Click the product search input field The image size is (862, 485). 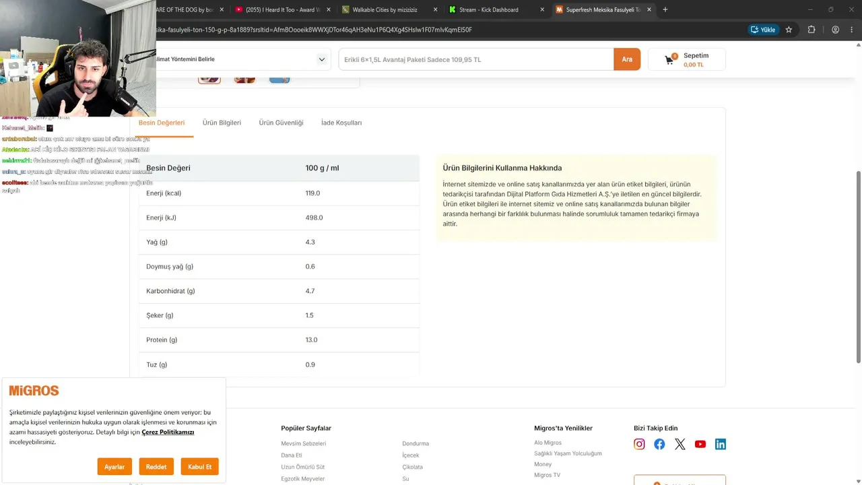(476, 59)
